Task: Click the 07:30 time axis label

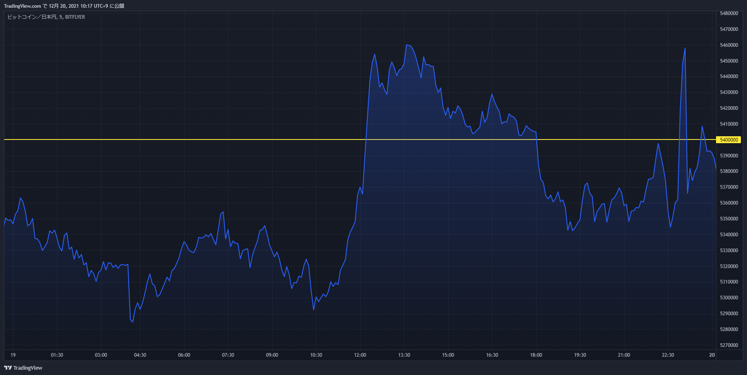Action: click(228, 355)
